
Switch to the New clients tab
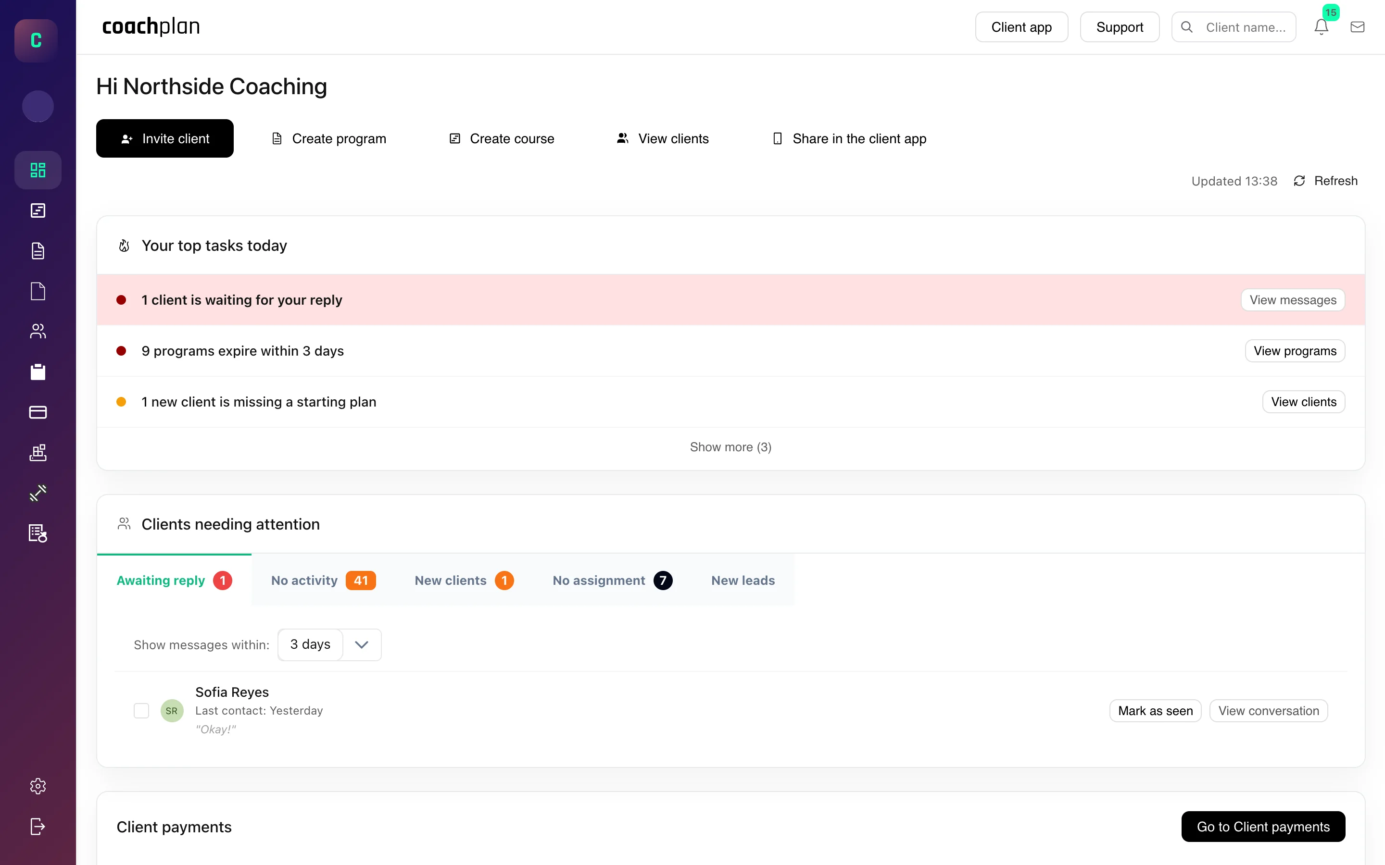464,581
